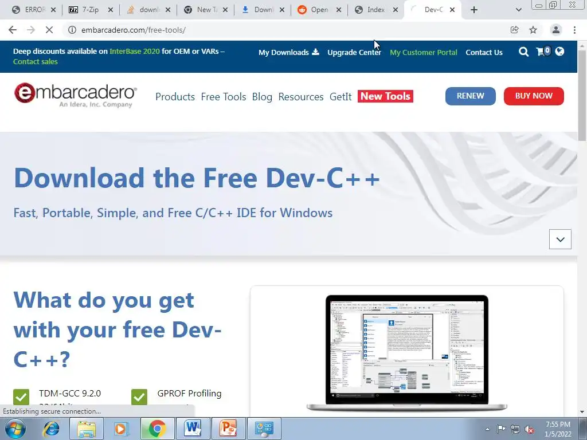The width and height of the screenshot is (587, 440).
Task: Click the Contact sales link
Action: pyautogui.click(x=35, y=62)
